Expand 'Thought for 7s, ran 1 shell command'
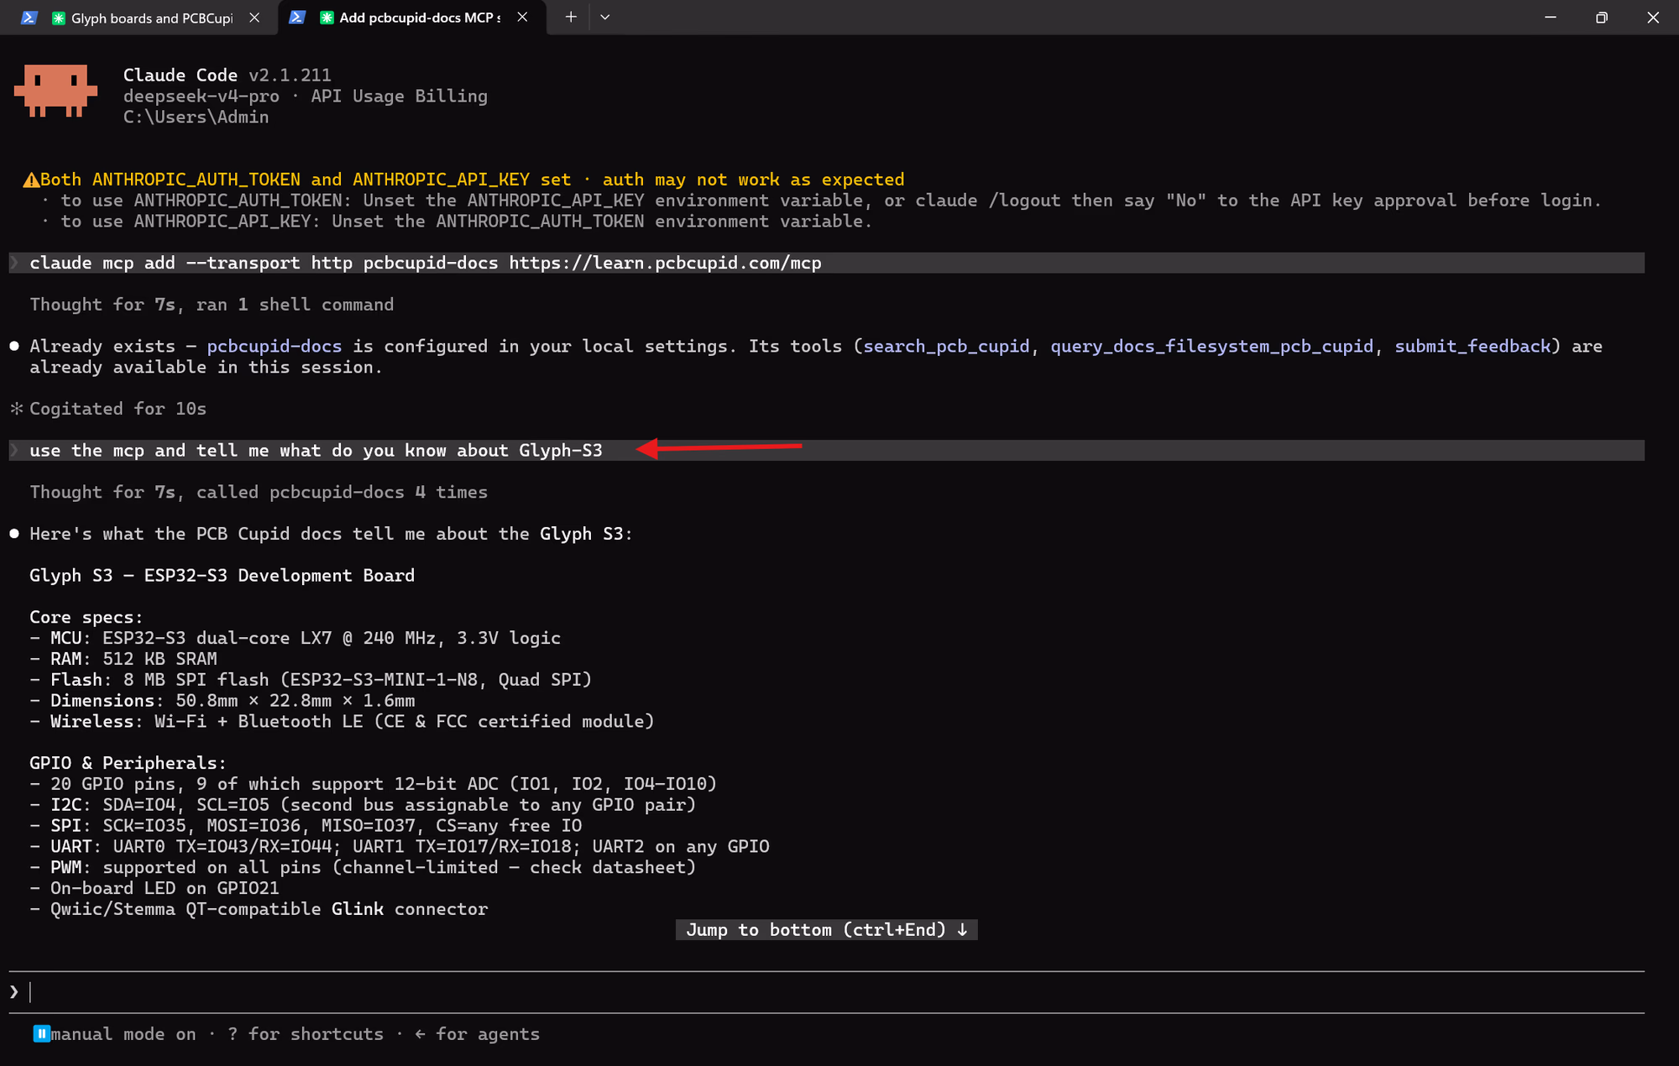The height and width of the screenshot is (1066, 1679). pyautogui.click(x=212, y=305)
